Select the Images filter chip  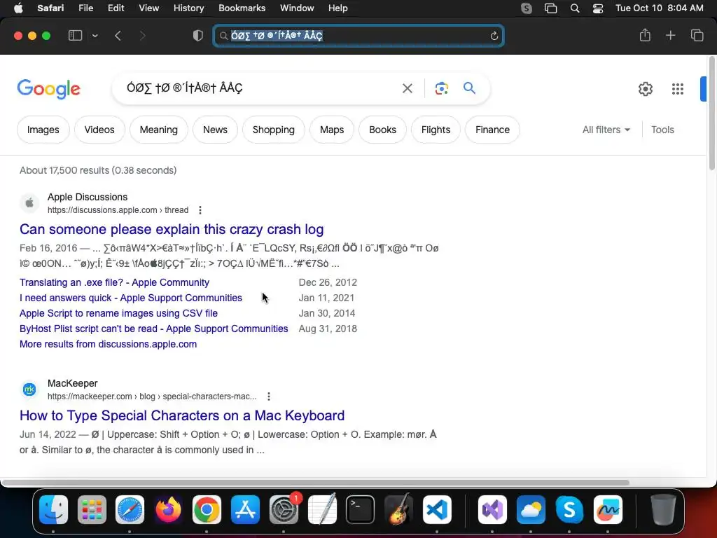click(x=43, y=130)
